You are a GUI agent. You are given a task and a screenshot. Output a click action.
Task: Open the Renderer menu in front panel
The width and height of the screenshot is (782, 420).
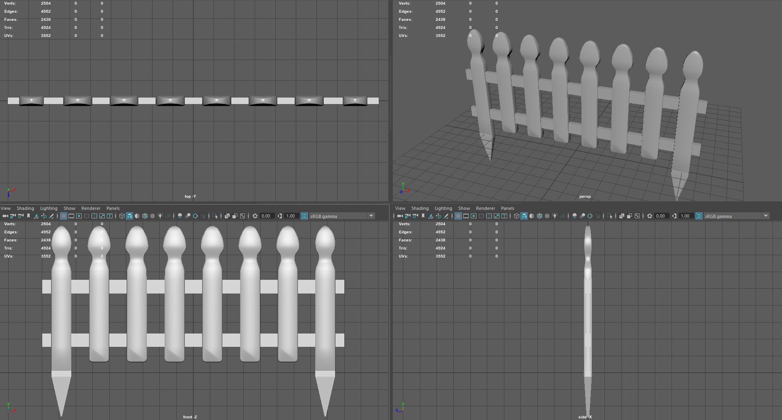[x=91, y=208]
